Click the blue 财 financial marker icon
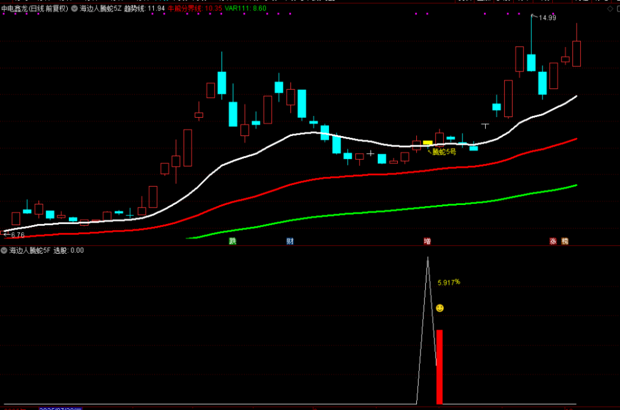The width and height of the screenshot is (620, 410). 290,241
